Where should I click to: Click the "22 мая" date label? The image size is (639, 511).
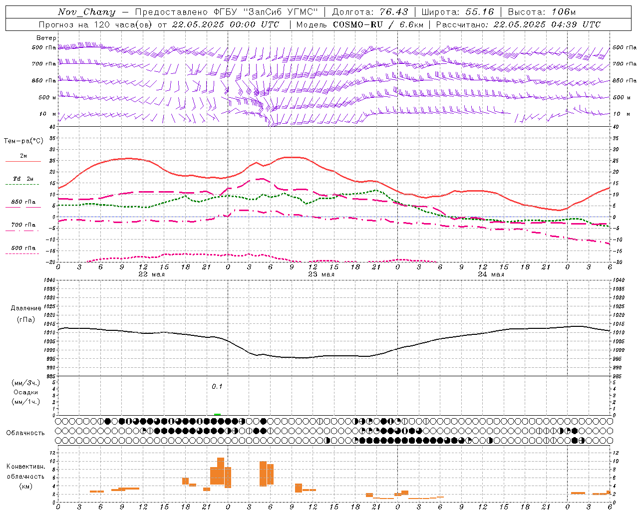click(x=151, y=274)
